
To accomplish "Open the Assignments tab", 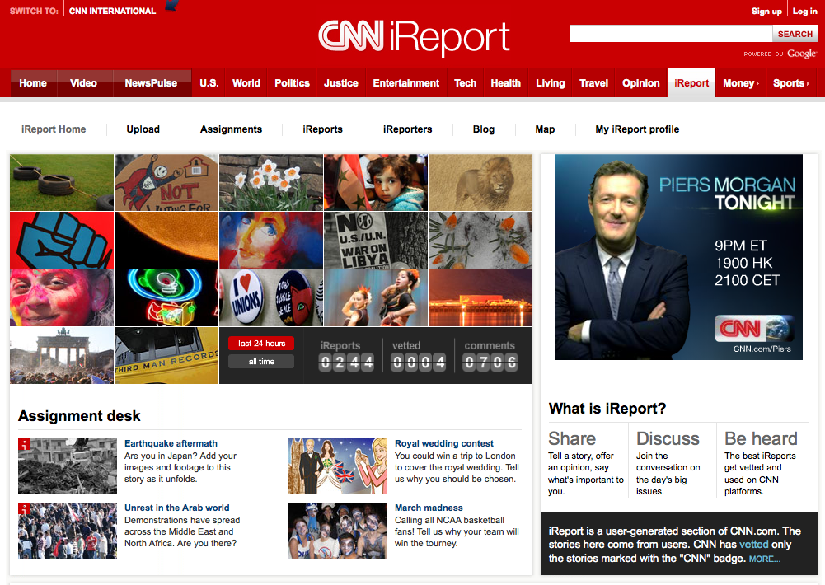I will (231, 129).
